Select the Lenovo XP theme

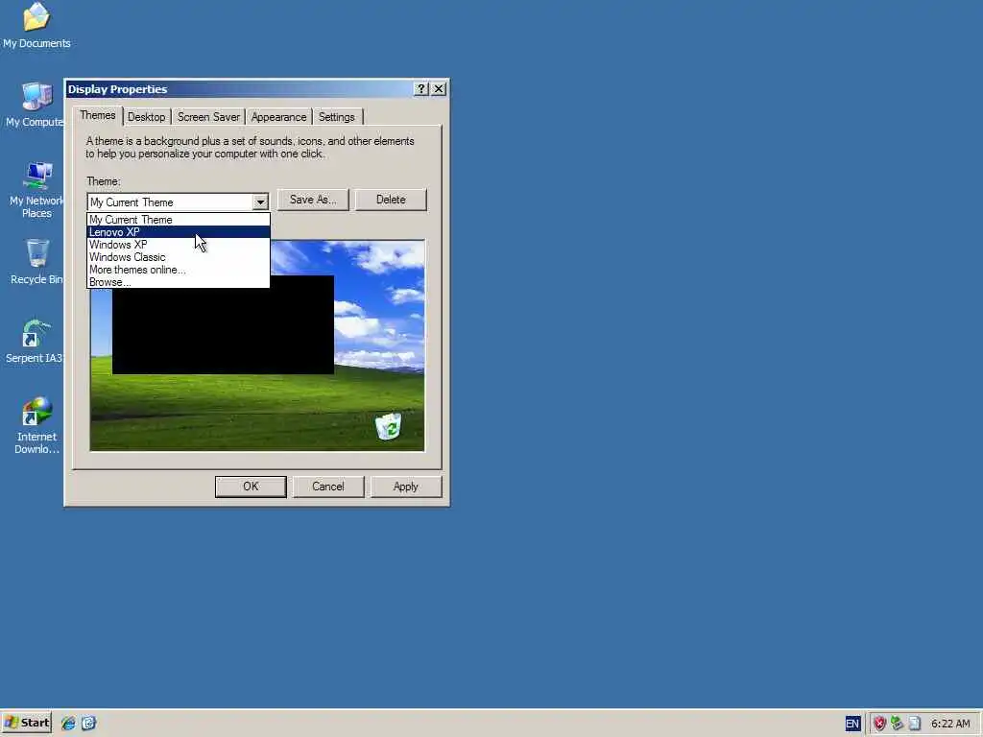coord(179,232)
